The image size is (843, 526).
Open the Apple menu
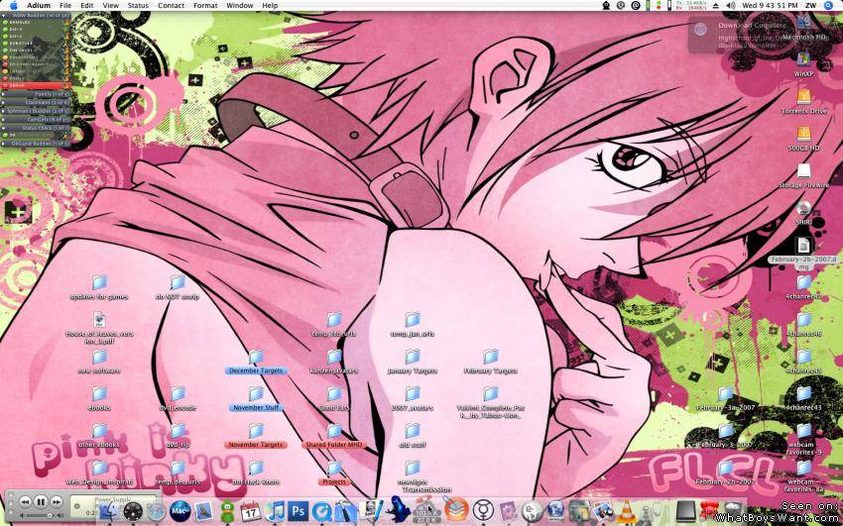14,5
